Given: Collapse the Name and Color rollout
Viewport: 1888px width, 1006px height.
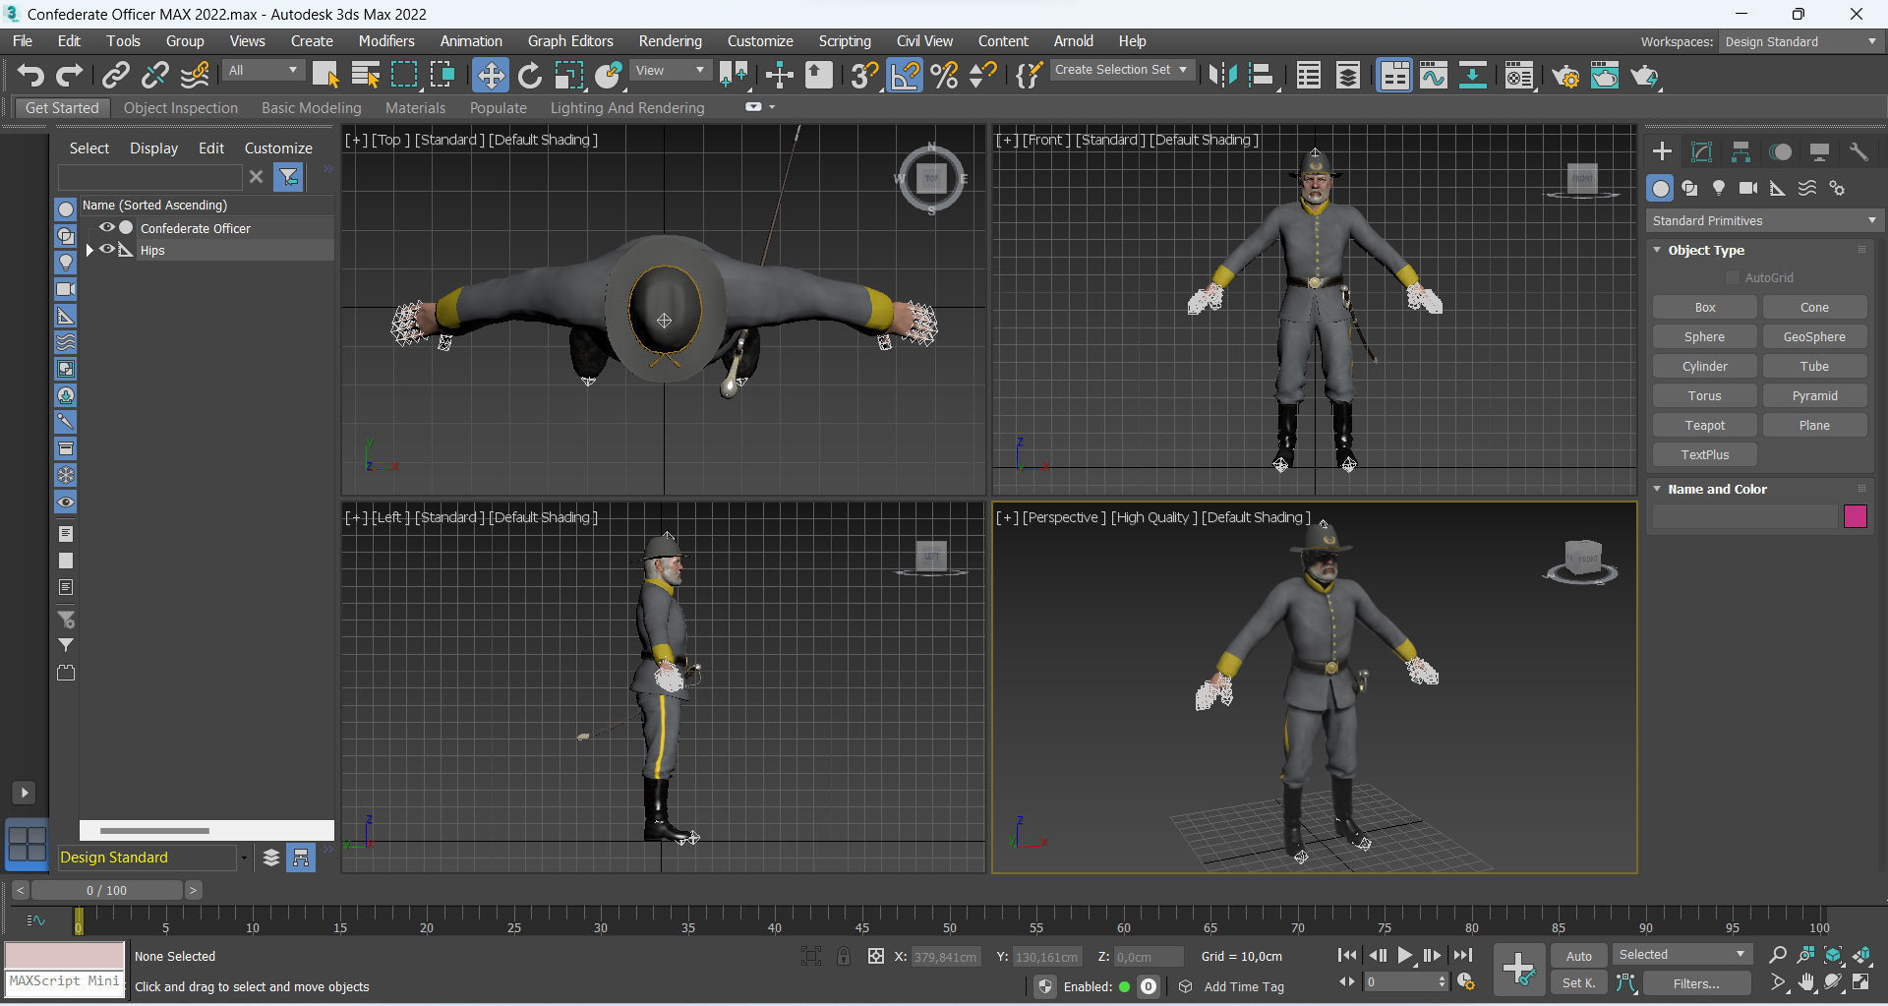Looking at the screenshot, I should pos(1658,489).
